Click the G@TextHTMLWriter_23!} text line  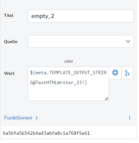[58, 82]
